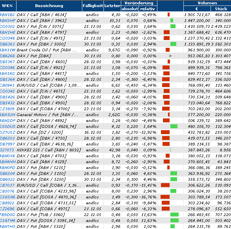231x229 pixels.
Task: Open WKN link DB6501
Action: coord(7,138)
